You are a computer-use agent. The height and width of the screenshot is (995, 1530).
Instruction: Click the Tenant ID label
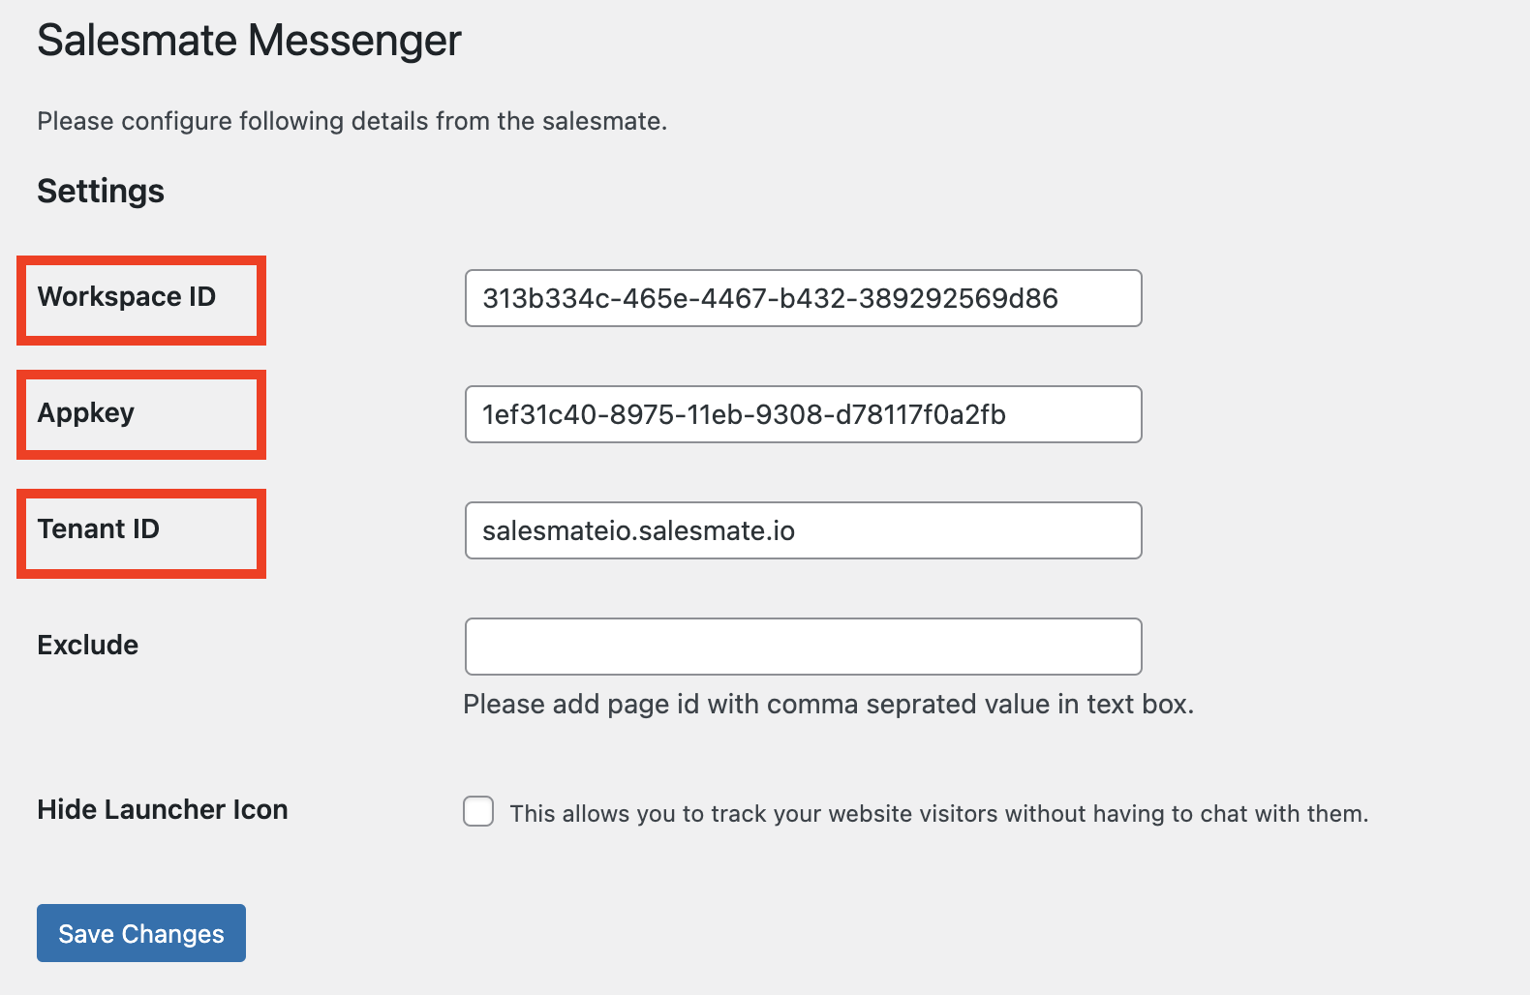[98, 528]
